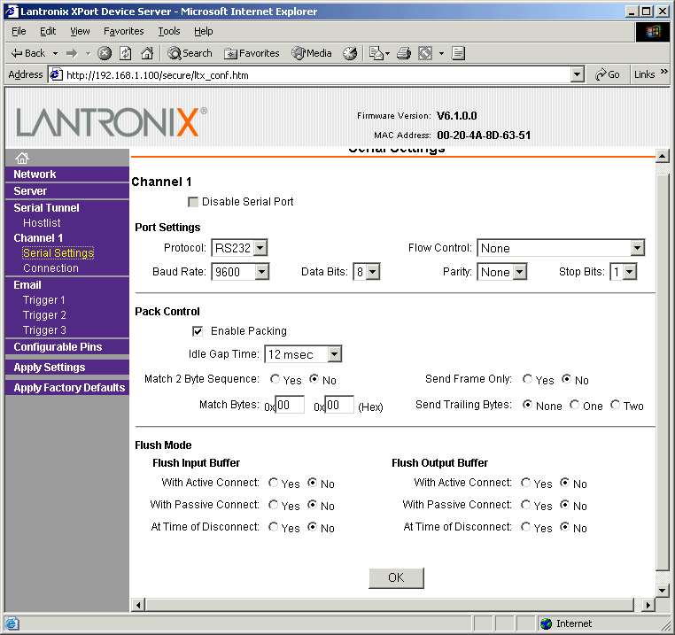Select Two for Send Trailing Bytes

coord(615,405)
